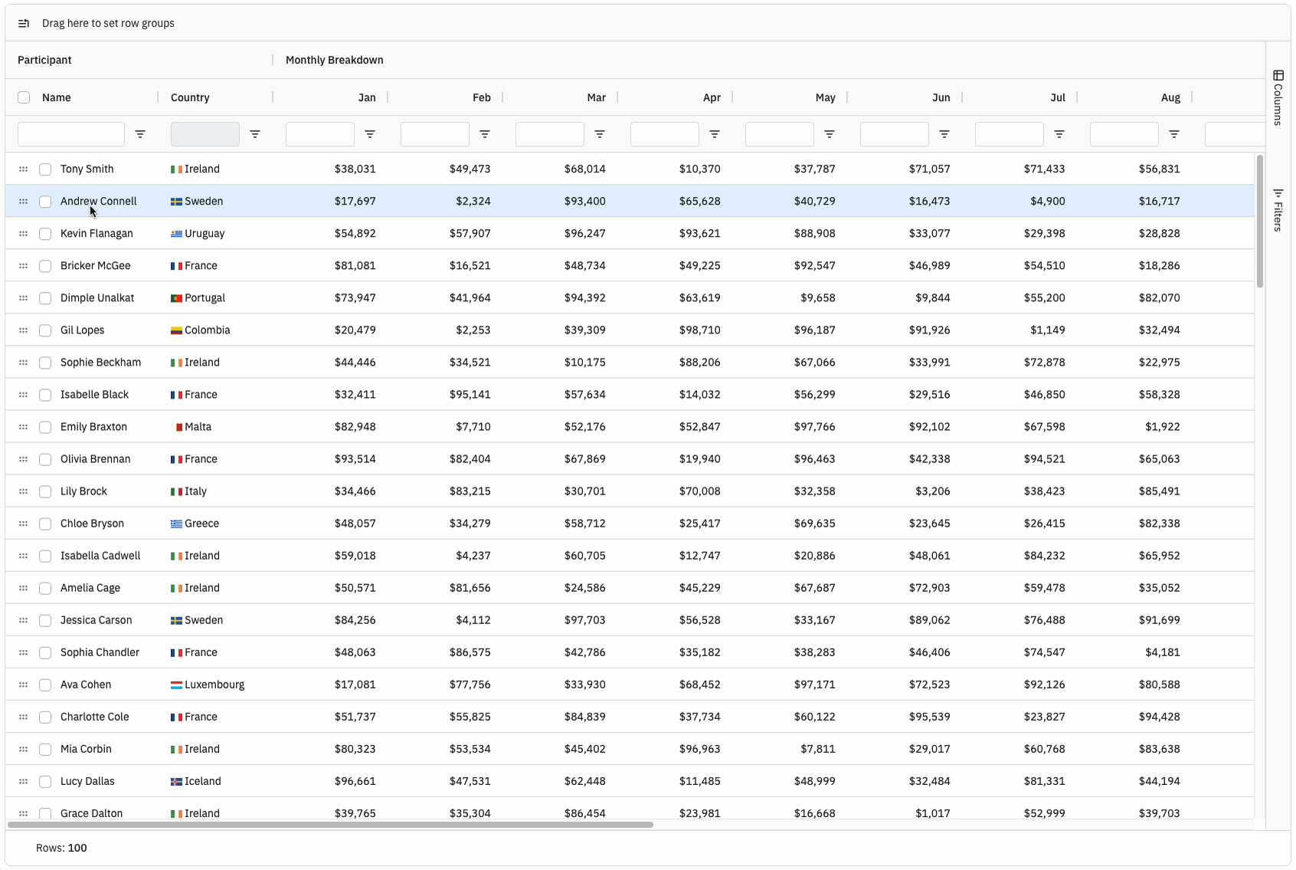The image size is (1296, 870).
Task: Open the Country column filter menu icon
Action: pos(255,134)
